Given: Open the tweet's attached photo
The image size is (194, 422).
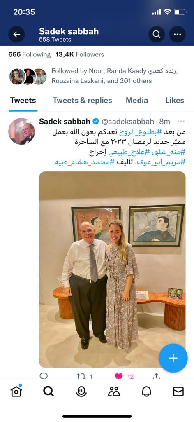Looking at the screenshot, I should 112,270.
